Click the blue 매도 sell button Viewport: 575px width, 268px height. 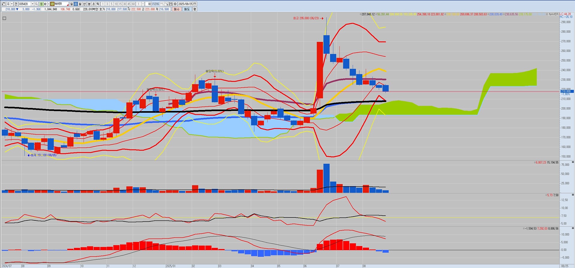[187, 9]
